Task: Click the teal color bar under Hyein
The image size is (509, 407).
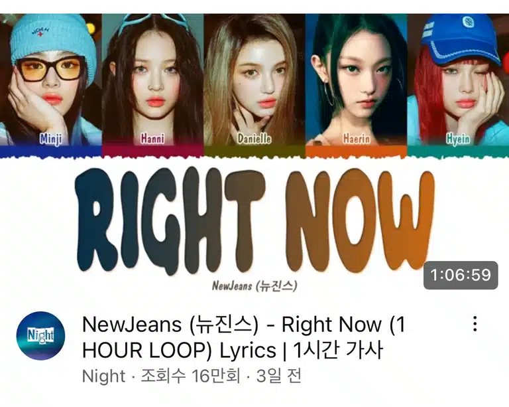Action: [458, 151]
